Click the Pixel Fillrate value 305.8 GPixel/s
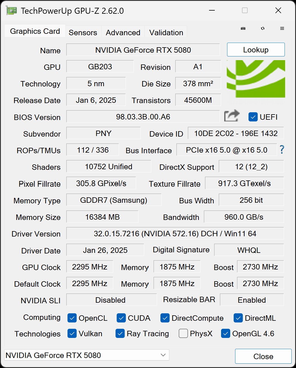The width and height of the screenshot is (296, 368). (x=101, y=183)
